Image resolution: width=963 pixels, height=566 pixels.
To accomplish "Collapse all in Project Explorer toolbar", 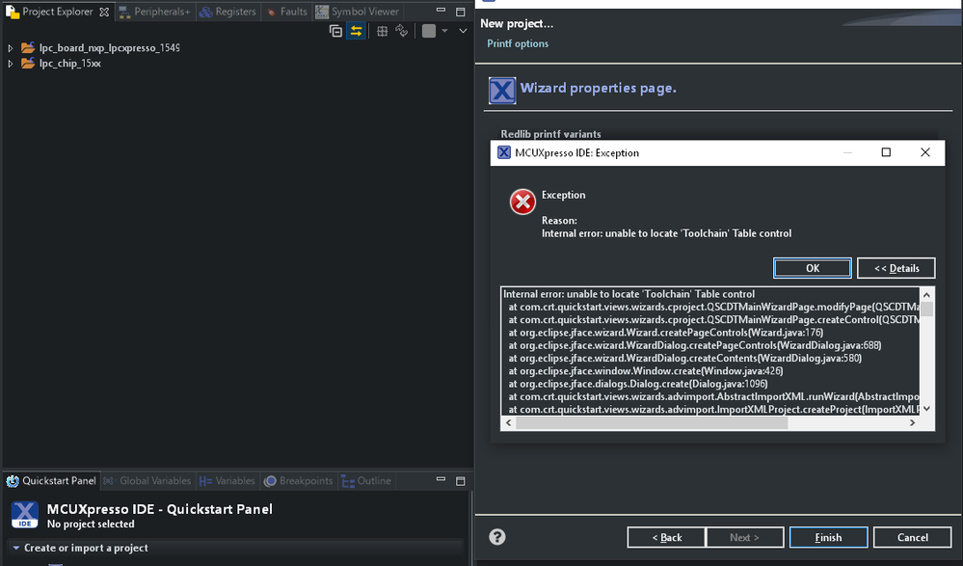I will tap(335, 31).
